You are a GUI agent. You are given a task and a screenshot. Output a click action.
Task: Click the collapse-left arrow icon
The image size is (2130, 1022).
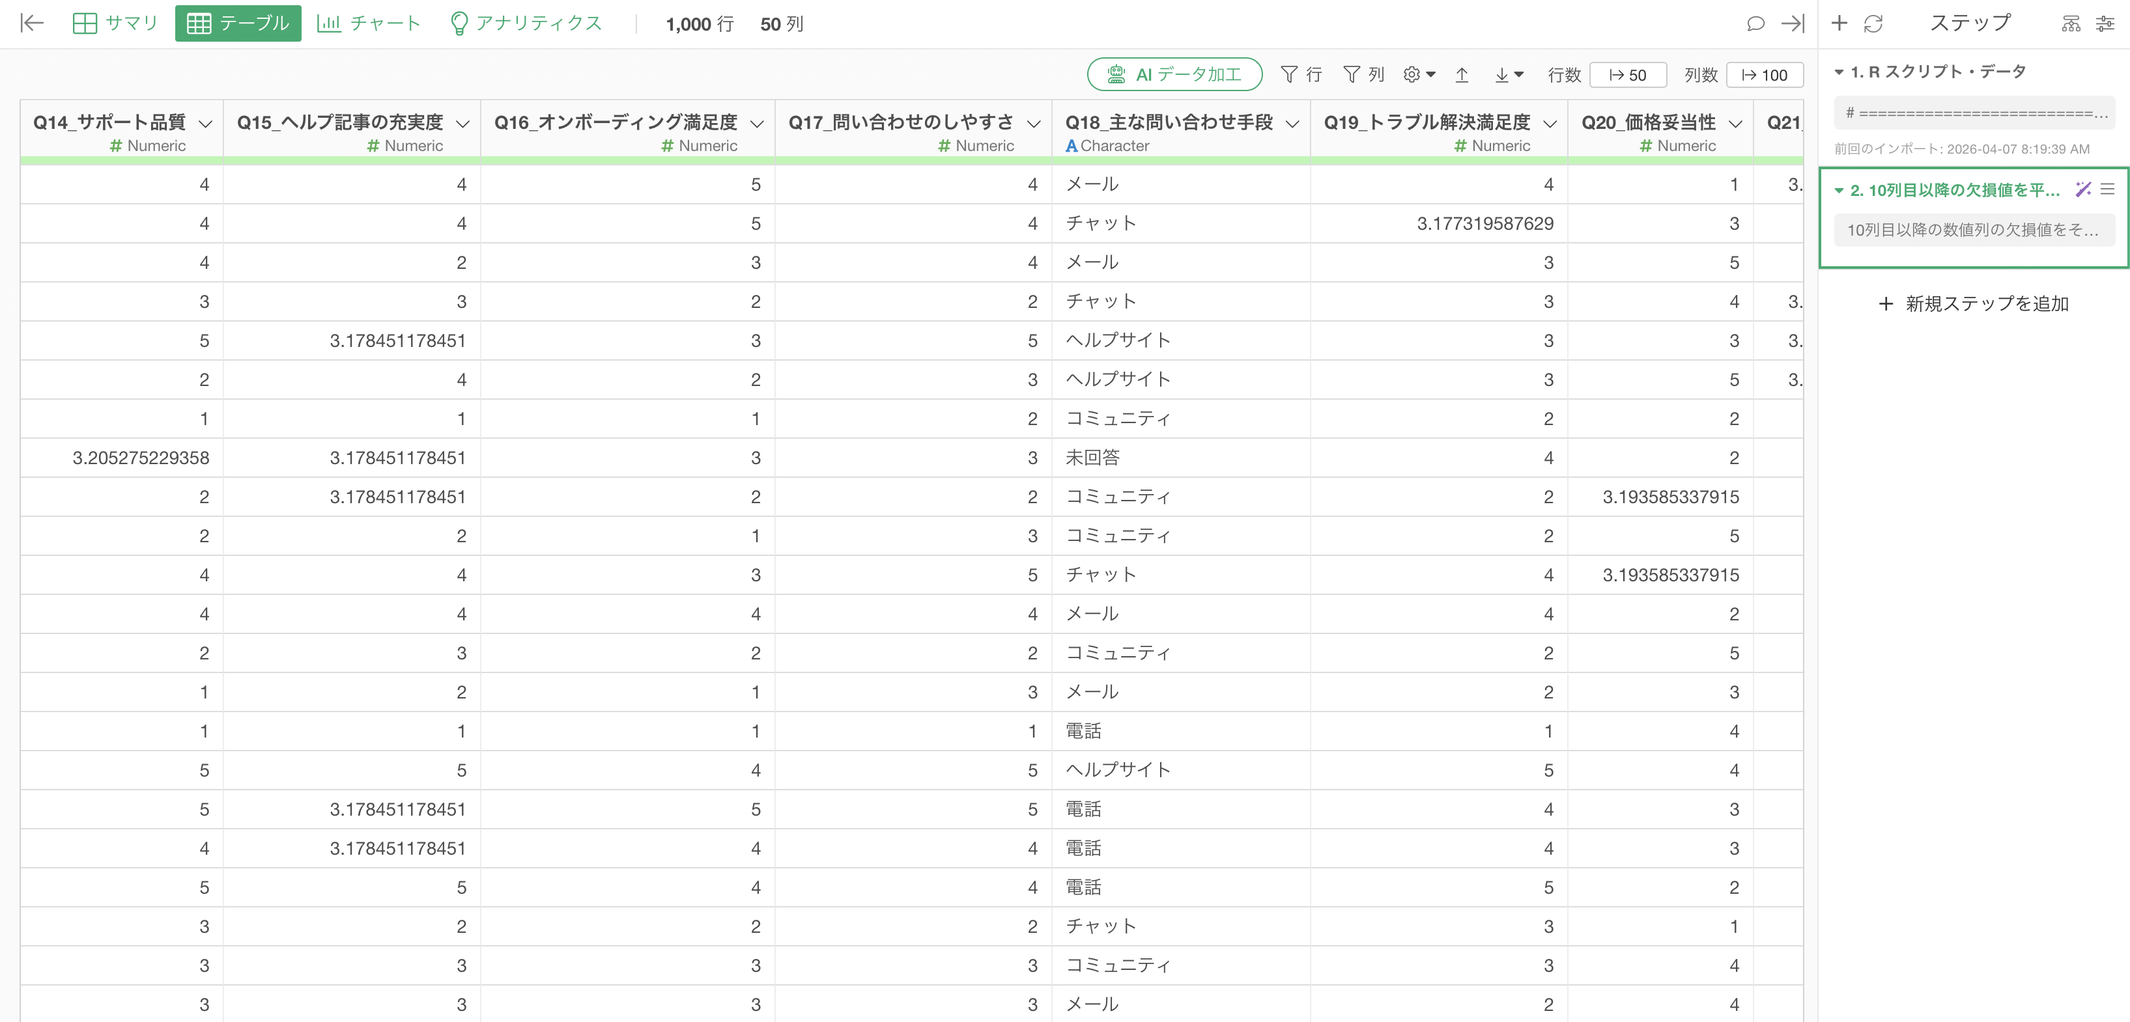point(31,23)
